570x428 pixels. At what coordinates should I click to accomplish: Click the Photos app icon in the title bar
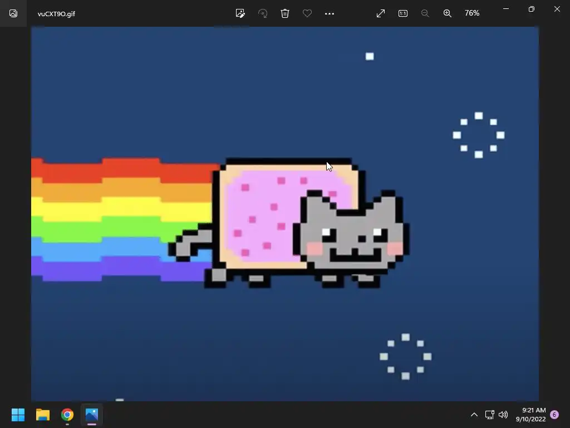[13, 13]
